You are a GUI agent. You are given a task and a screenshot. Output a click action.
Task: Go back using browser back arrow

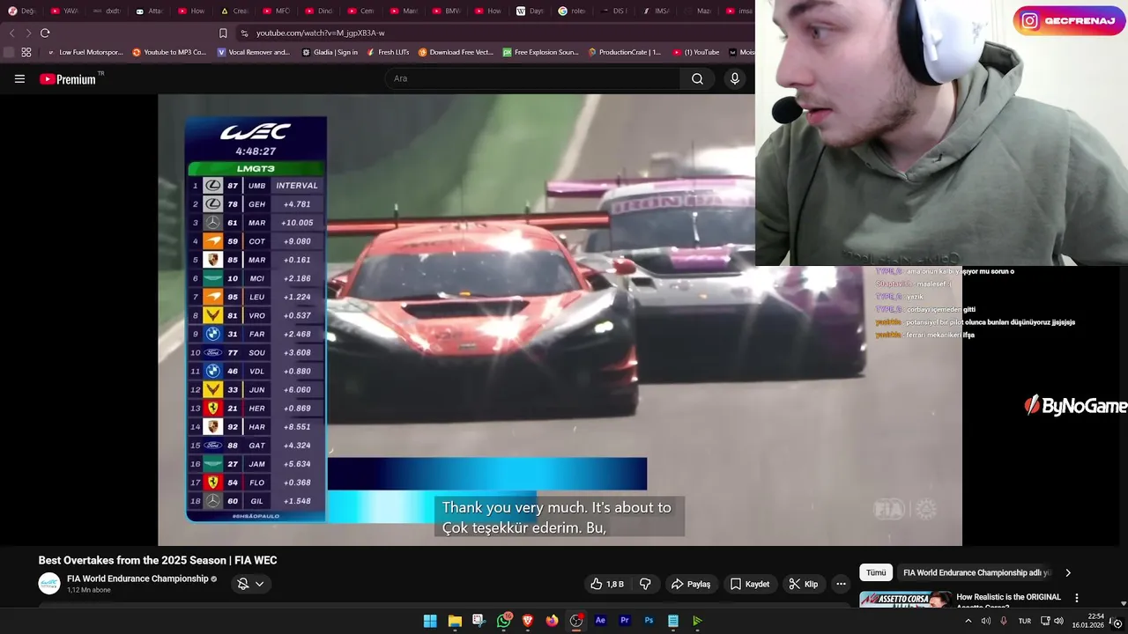11,33
